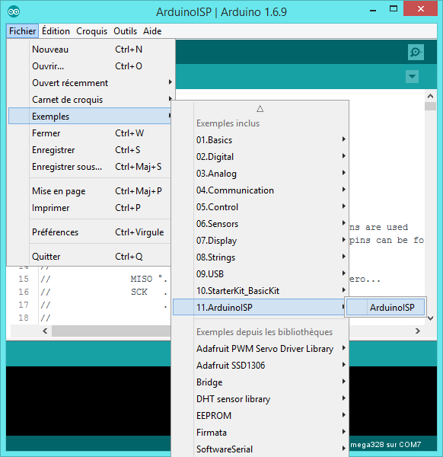Choose Enregistrer sous... option
This screenshot has height=457, width=443.
click(x=90, y=167)
